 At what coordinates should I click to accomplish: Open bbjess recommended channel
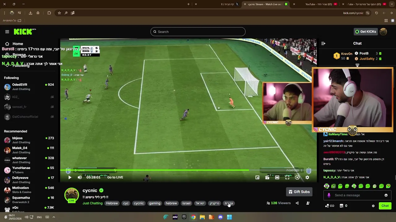click(x=29, y=140)
